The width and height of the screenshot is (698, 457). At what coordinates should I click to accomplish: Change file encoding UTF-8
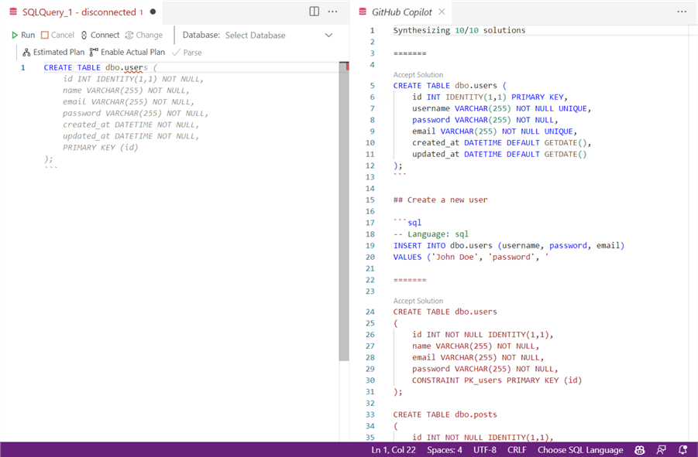(x=485, y=450)
